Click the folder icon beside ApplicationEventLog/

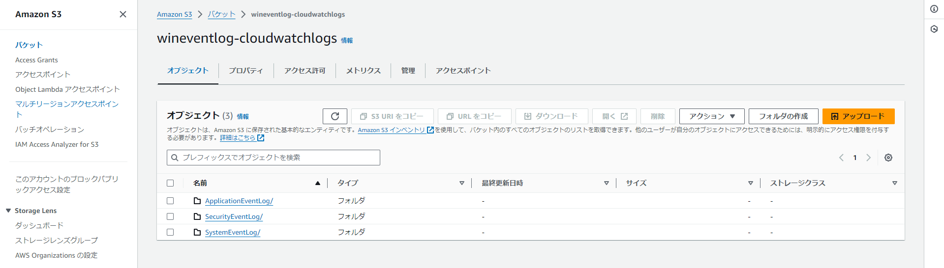[x=197, y=201]
